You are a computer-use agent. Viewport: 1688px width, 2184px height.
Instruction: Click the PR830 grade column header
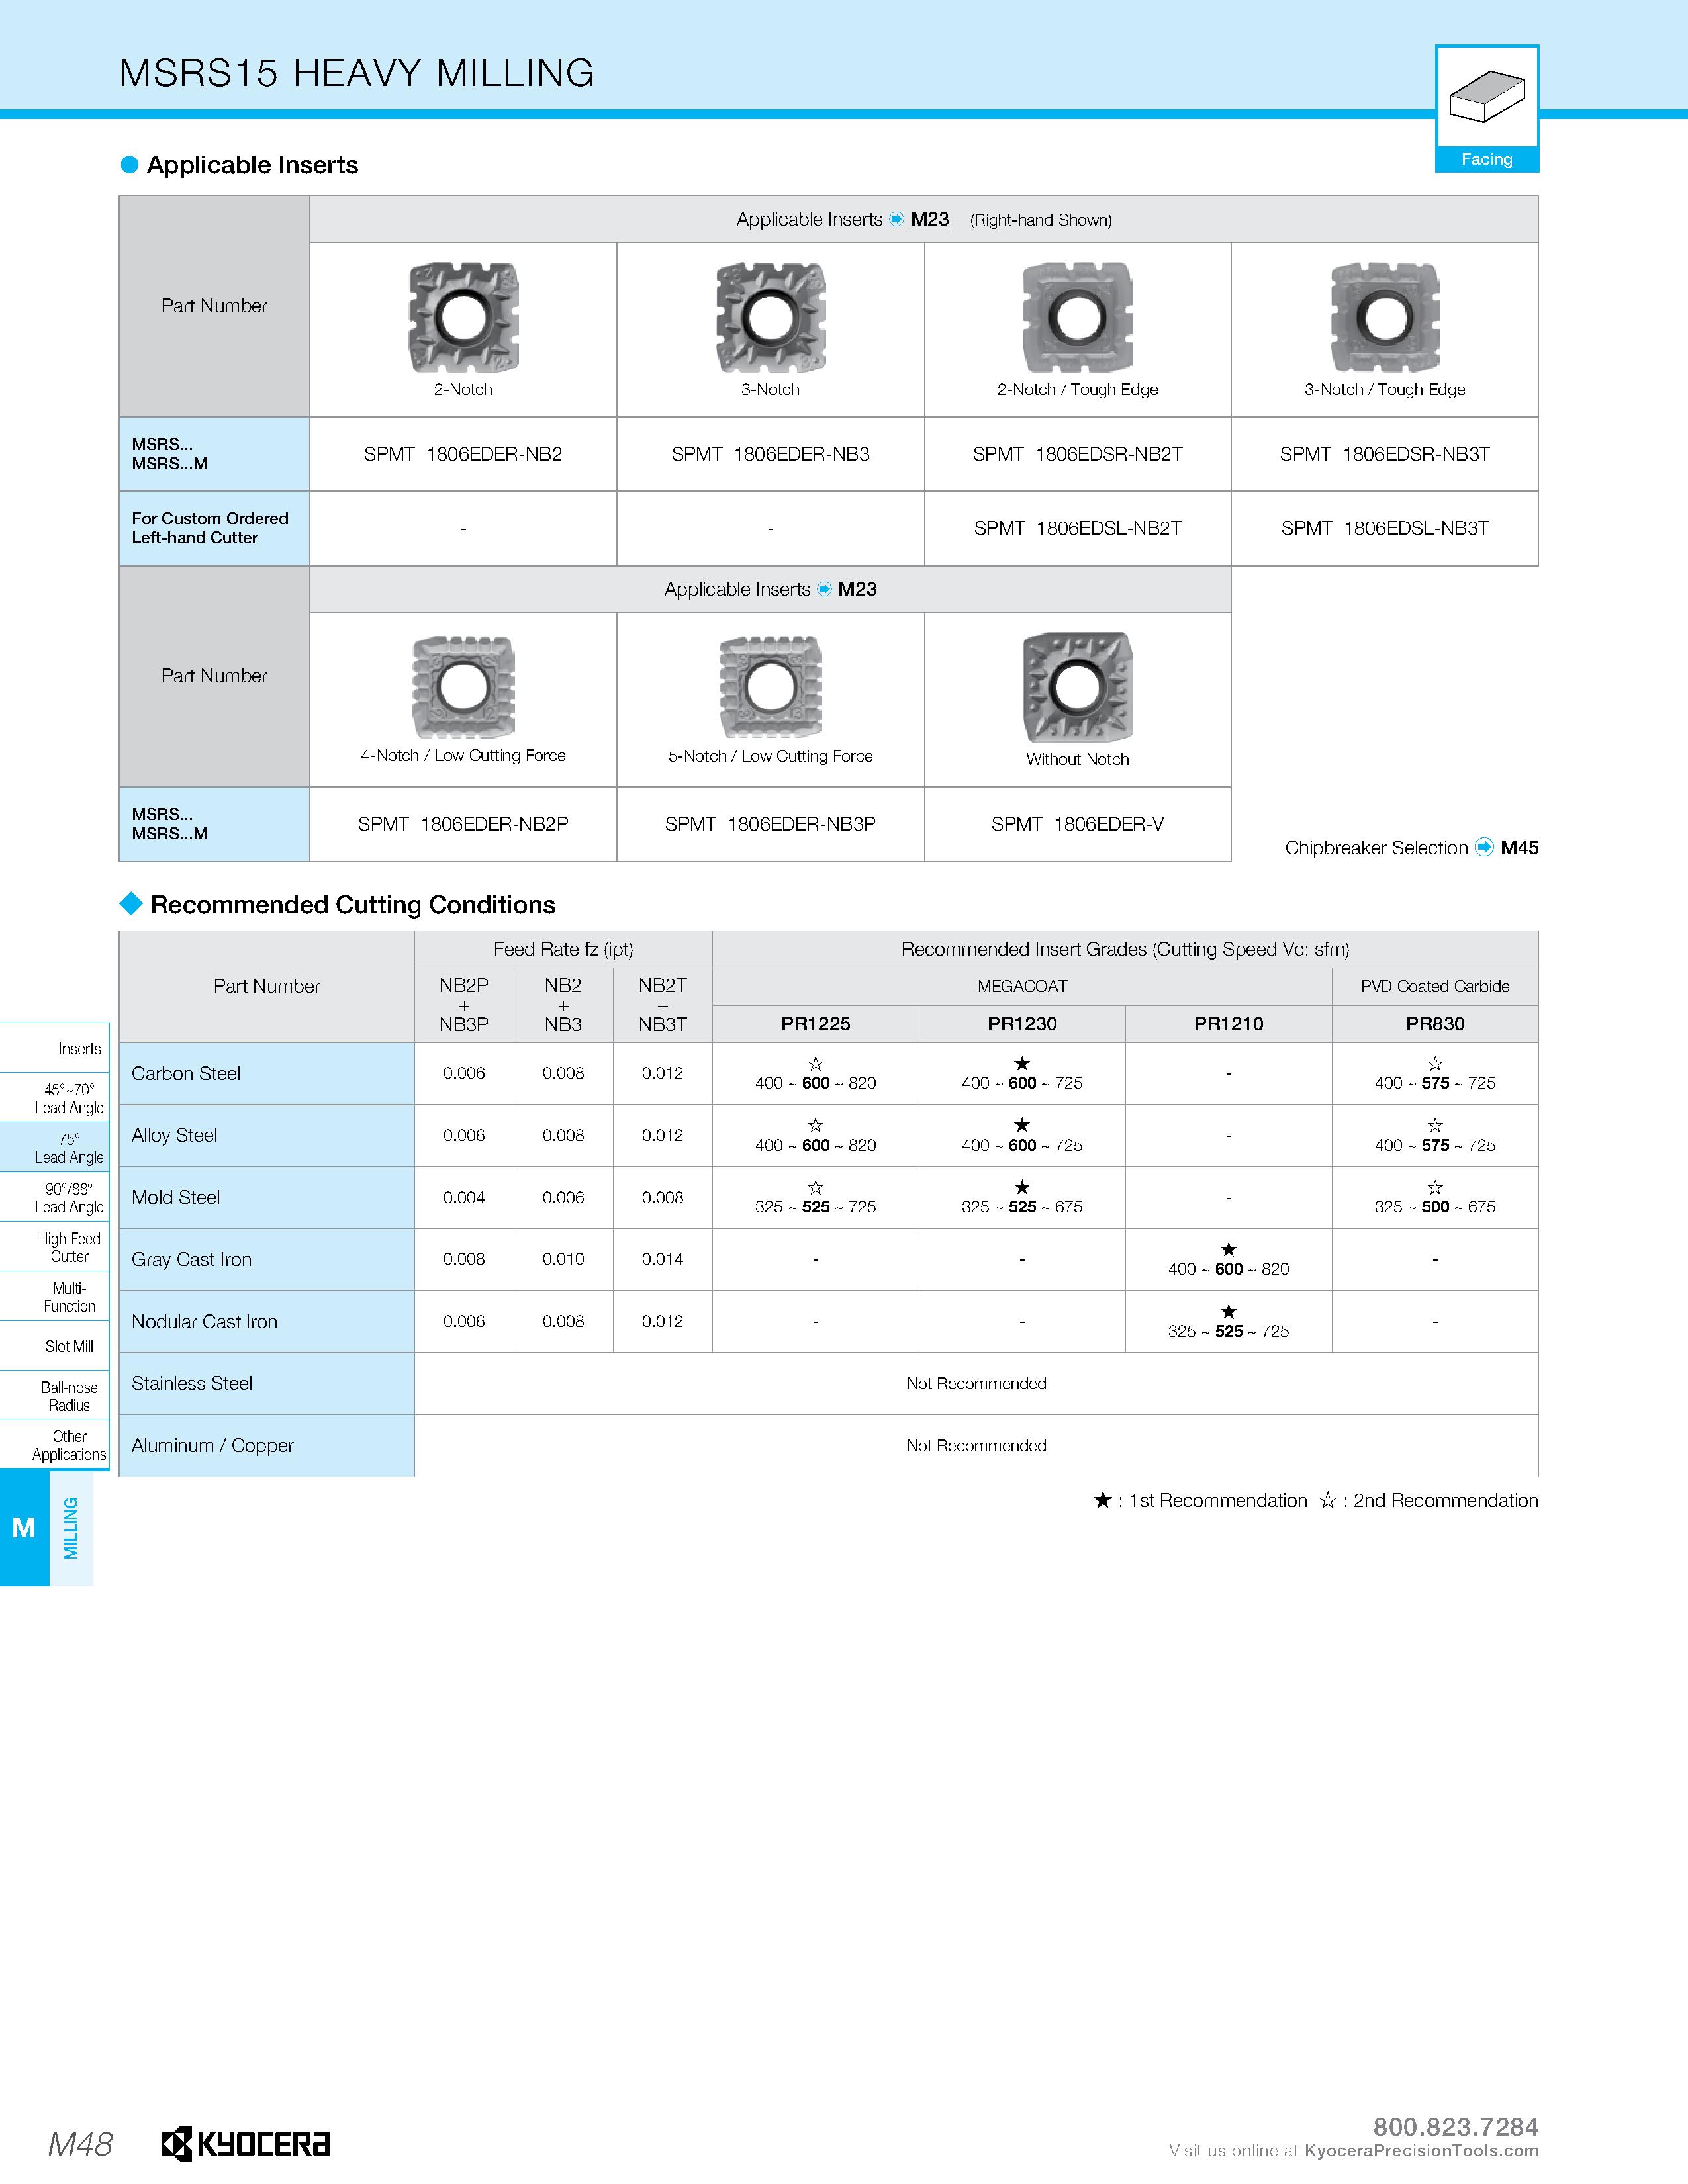tap(1435, 1023)
